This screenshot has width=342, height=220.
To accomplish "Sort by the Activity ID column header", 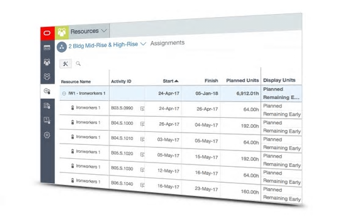I will pyautogui.click(x=121, y=81).
